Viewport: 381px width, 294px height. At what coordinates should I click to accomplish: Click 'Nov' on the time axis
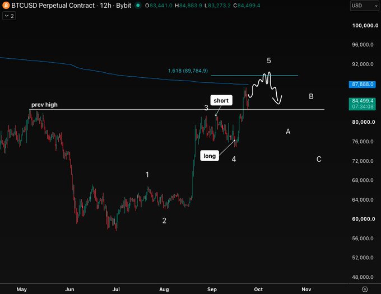(x=306, y=290)
